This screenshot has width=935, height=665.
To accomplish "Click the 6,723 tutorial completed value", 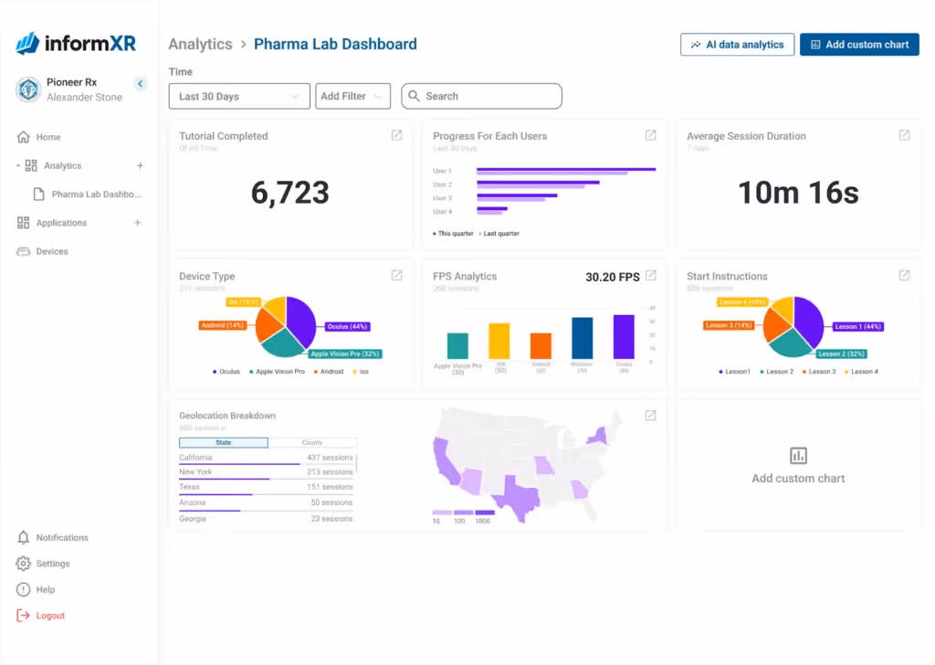I will point(289,193).
